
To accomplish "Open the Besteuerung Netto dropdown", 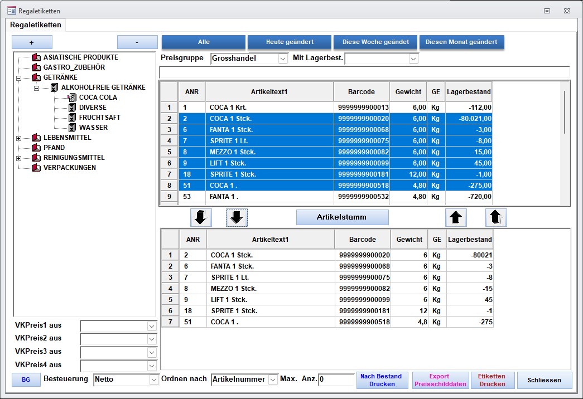I will pyautogui.click(x=154, y=379).
